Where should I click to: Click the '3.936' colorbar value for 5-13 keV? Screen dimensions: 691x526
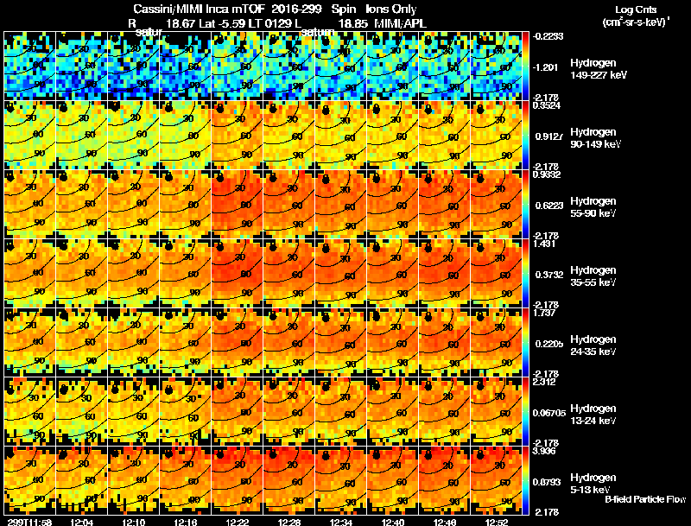click(544, 451)
